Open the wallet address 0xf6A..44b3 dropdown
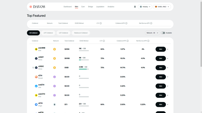Viewport: 202px width, 113px height. point(162,7)
